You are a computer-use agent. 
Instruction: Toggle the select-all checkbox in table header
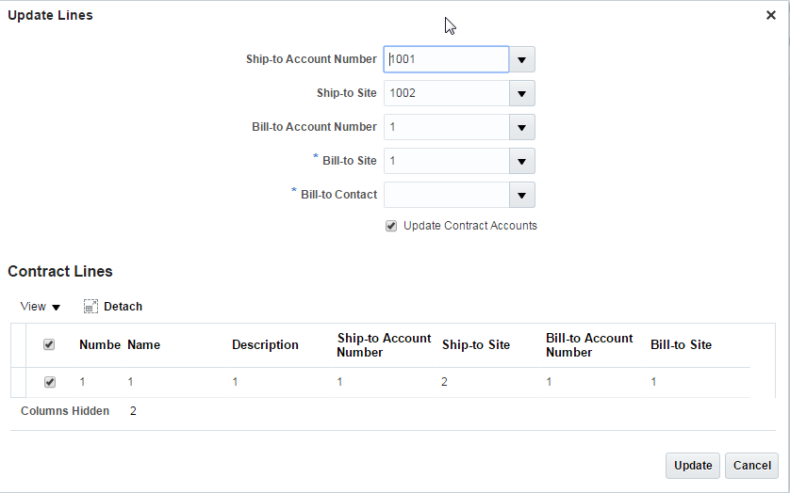49,344
